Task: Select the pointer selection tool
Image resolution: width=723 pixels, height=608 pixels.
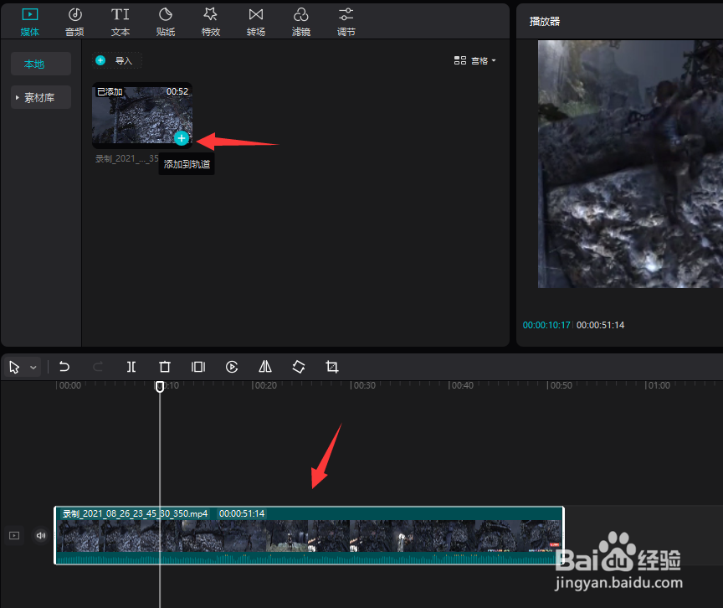Action: tap(14, 367)
